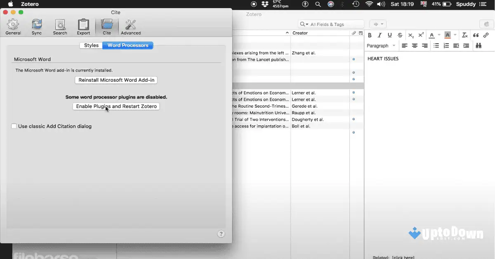
Task: Enable the classic Add Citation dialog
Action: [x=14, y=126]
